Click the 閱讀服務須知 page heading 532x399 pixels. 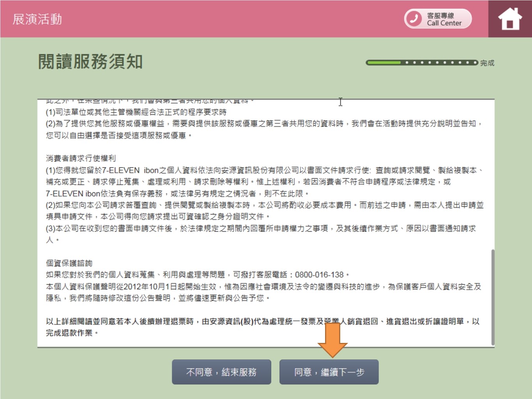[x=90, y=62]
